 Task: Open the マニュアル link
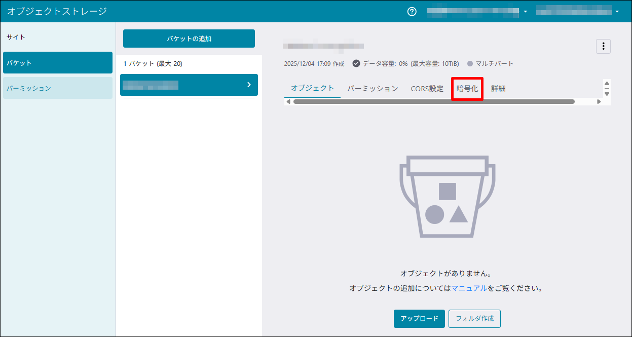(469, 288)
